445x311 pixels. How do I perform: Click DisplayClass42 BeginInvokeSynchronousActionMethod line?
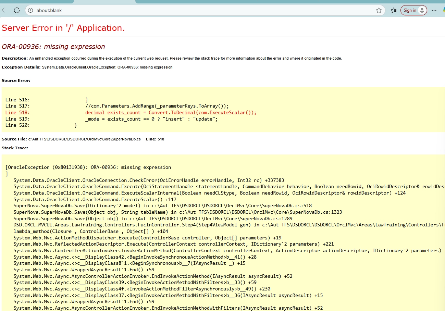[x=135, y=257]
